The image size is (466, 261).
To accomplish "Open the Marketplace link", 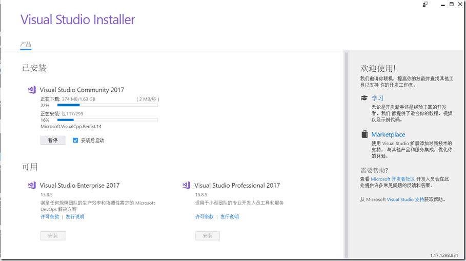I will 388,134.
